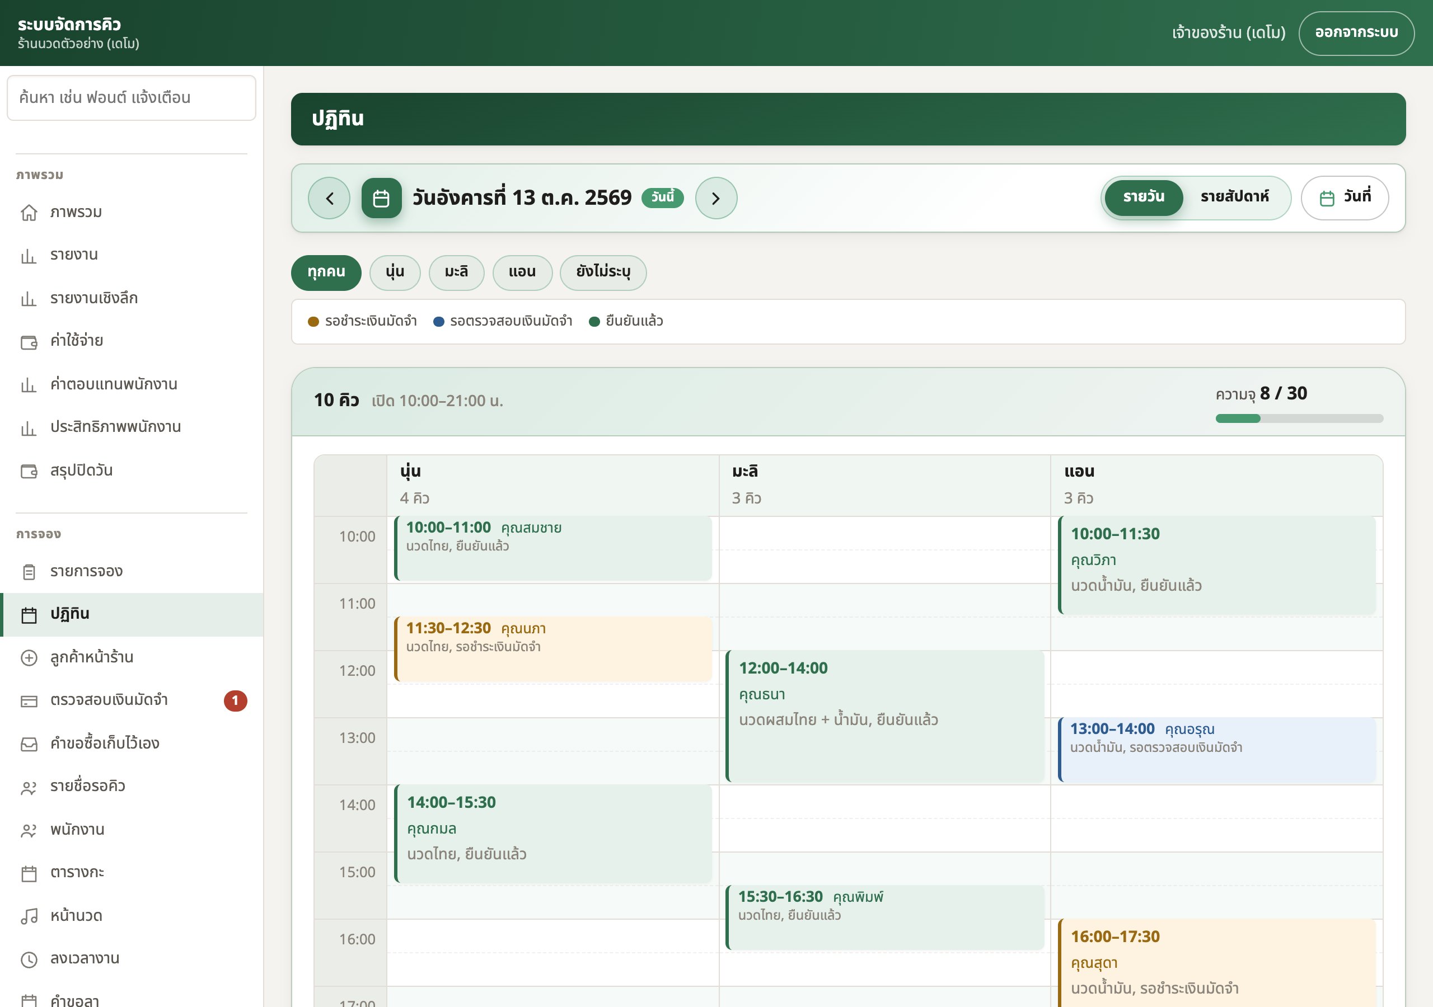Click the ความจุ 8 / 30 progress bar
Image resolution: width=1433 pixels, height=1007 pixels.
pyautogui.click(x=1299, y=418)
